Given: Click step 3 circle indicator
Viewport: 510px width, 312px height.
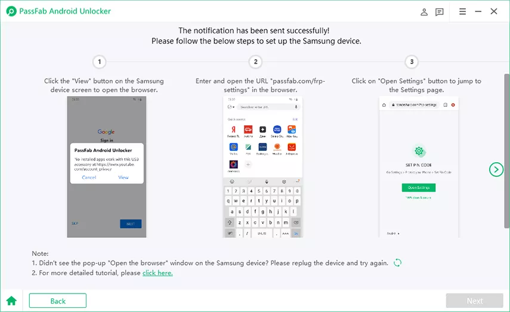Looking at the screenshot, I should point(412,62).
